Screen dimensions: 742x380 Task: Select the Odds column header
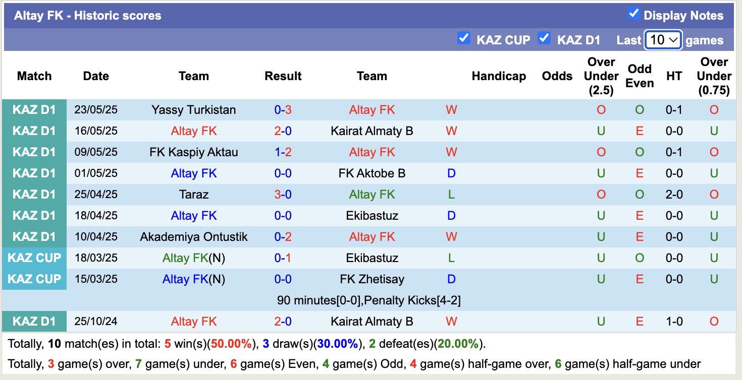[x=557, y=76]
